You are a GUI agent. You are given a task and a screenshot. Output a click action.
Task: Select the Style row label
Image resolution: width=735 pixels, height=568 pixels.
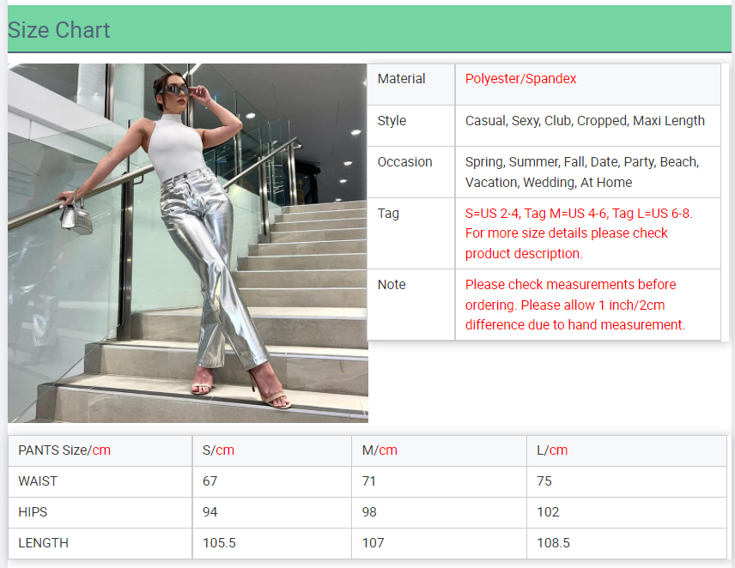[x=392, y=121]
